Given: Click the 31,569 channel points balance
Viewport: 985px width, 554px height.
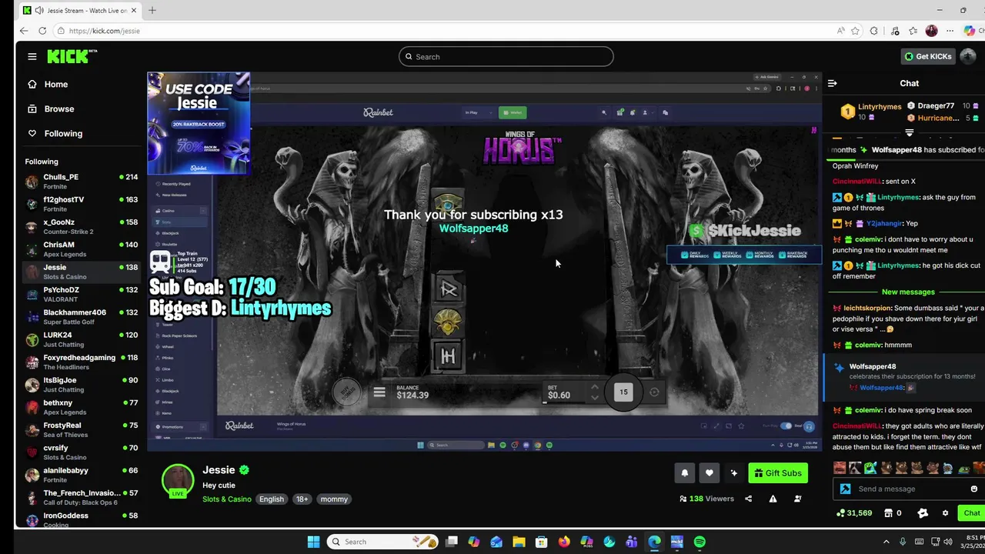Looking at the screenshot, I should point(854,513).
